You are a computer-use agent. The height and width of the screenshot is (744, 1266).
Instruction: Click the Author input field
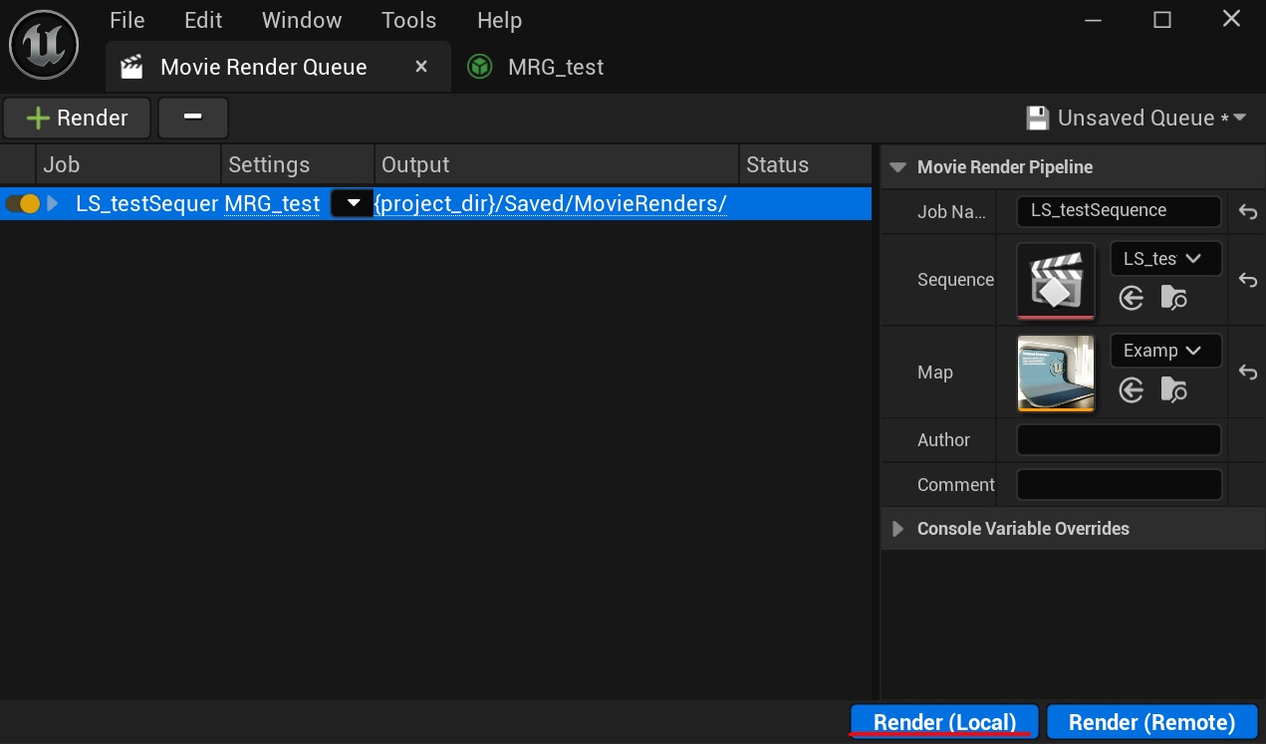(x=1118, y=439)
